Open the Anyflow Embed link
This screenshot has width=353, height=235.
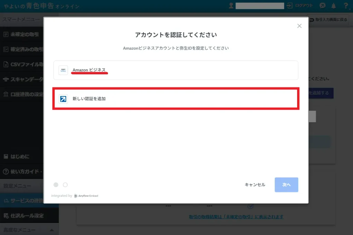pos(86,196)
